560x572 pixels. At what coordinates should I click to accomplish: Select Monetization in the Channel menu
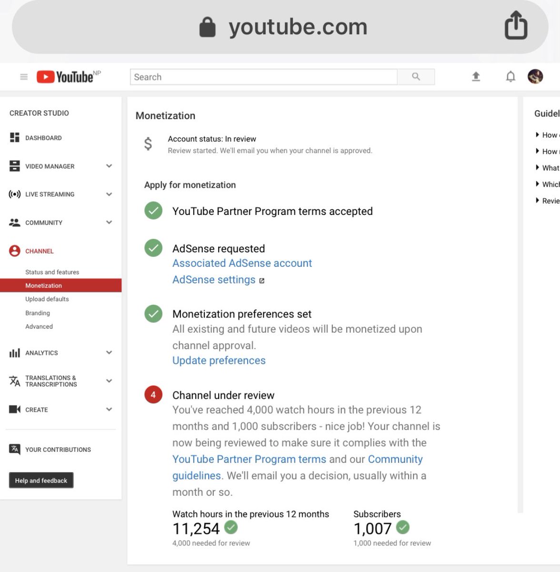pyautogui.click(x=61, y=286)
